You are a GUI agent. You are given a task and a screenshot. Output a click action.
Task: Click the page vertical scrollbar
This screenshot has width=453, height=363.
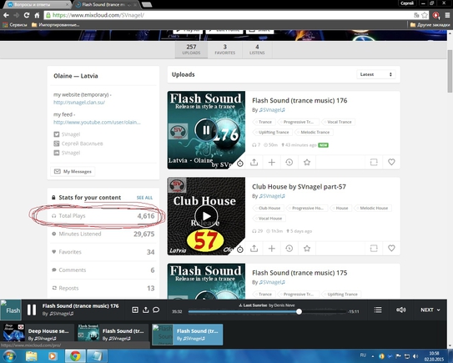(x=450, y=71)
